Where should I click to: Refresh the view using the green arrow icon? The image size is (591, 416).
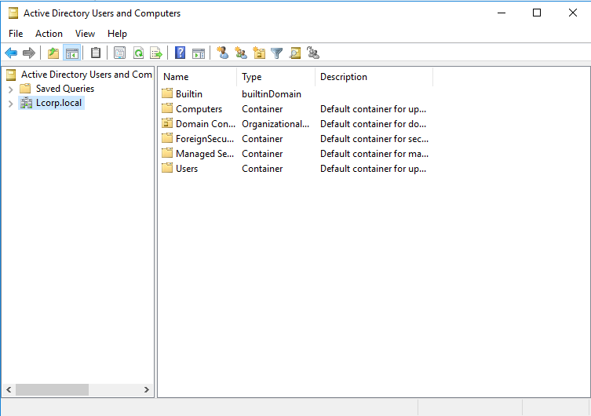(138, 53)
